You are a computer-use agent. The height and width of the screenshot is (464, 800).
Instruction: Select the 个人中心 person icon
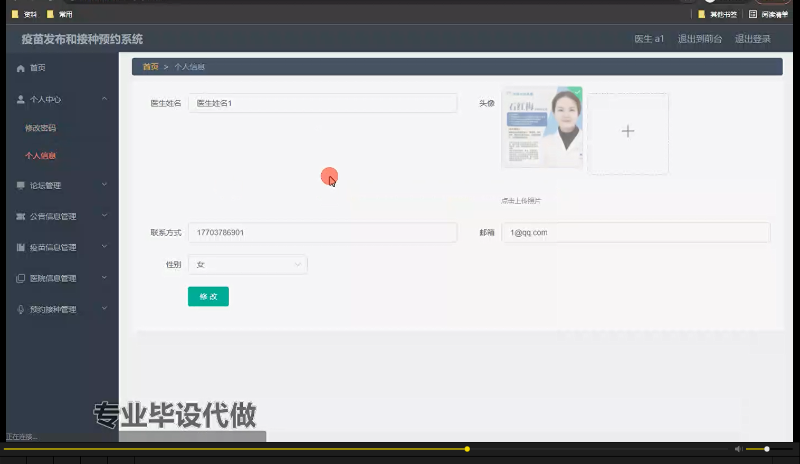[20, 99]
